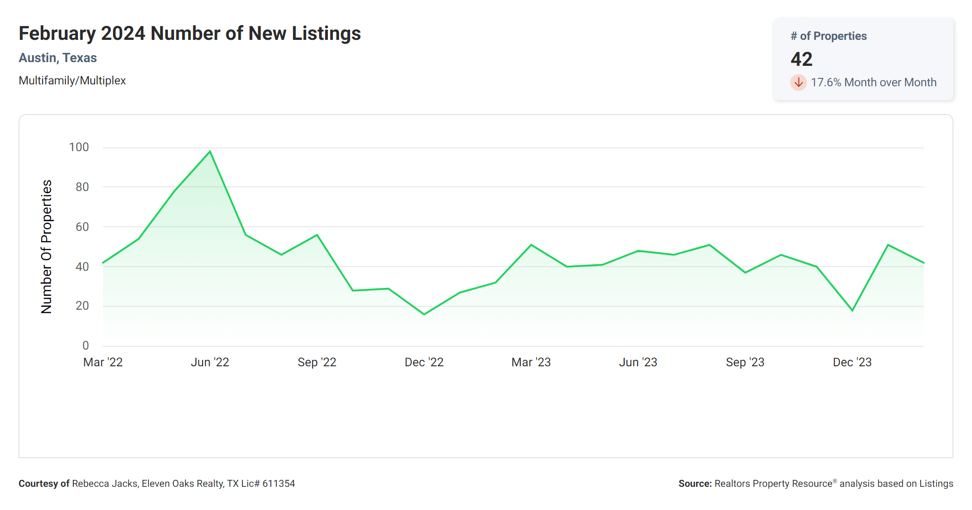The width and height of the screenshot is (972, 510).
Task: Click the Sep '23 x-axis label
Action: [745, 362]
